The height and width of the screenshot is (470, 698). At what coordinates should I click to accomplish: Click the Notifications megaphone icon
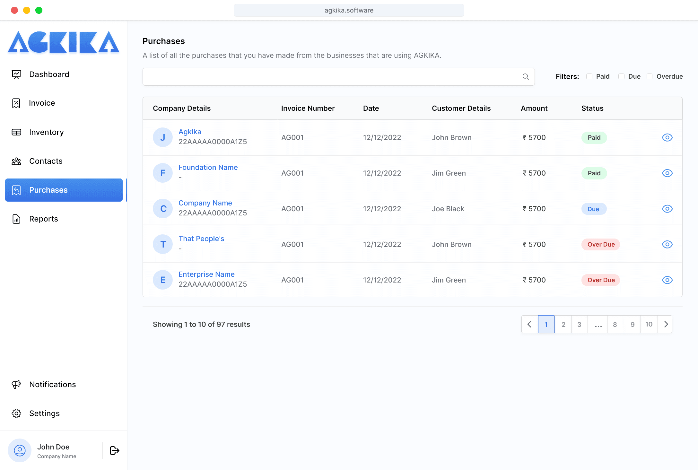[x=16, y=384]
